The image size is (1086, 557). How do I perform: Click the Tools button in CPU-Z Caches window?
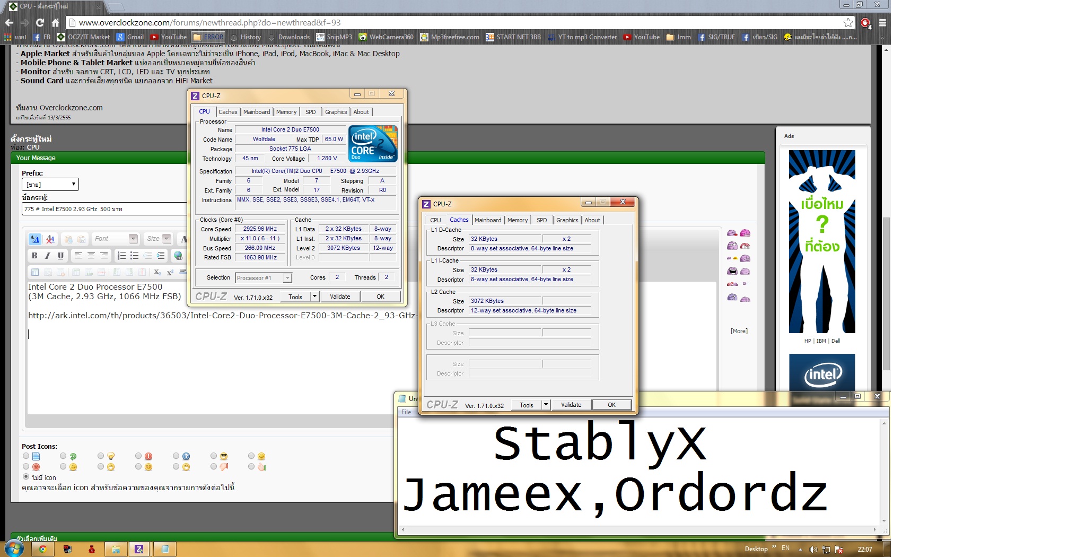(527, 405)
